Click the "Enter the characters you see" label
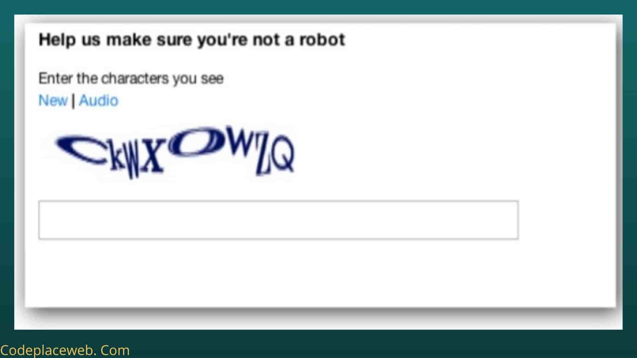Image resolution: width=637 pixels, height=358 pixels. pos(131,79)
